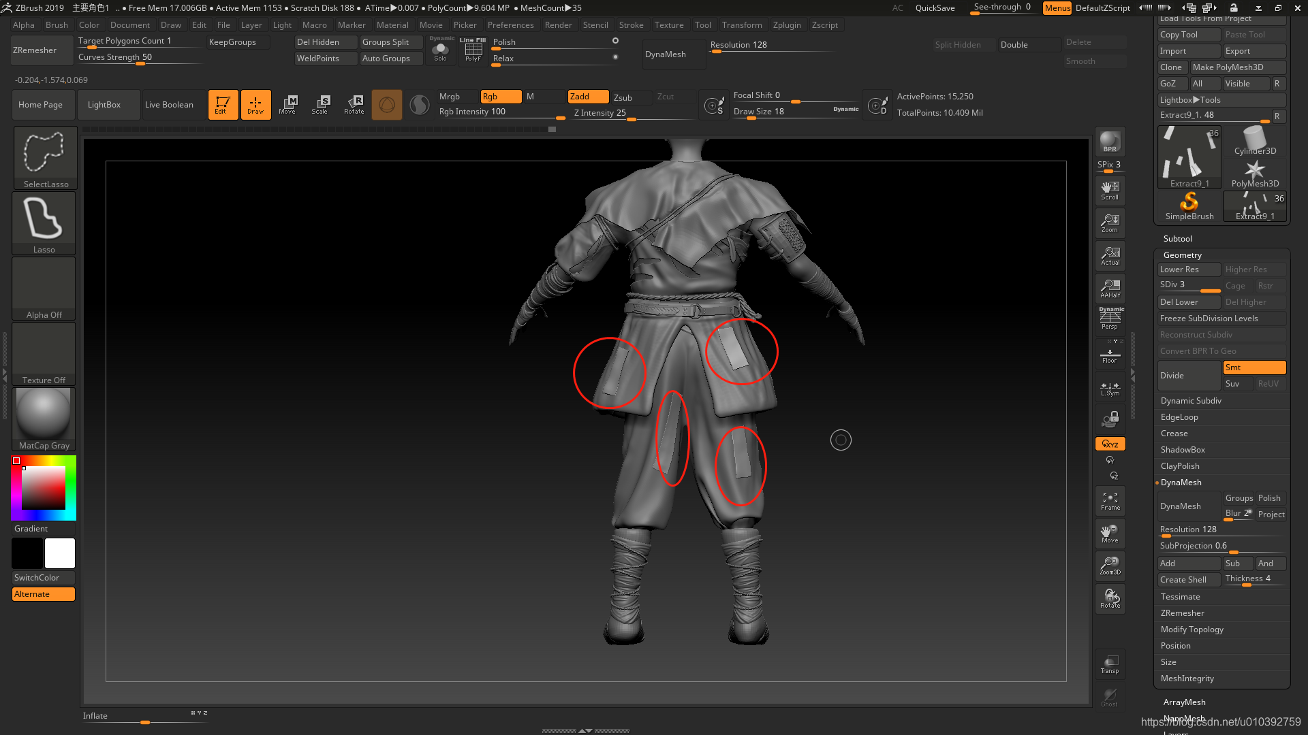The width and height of the screenshot is (1308, 735).
Task: Expand the Subtool palette section
Action: [1177, 239]
